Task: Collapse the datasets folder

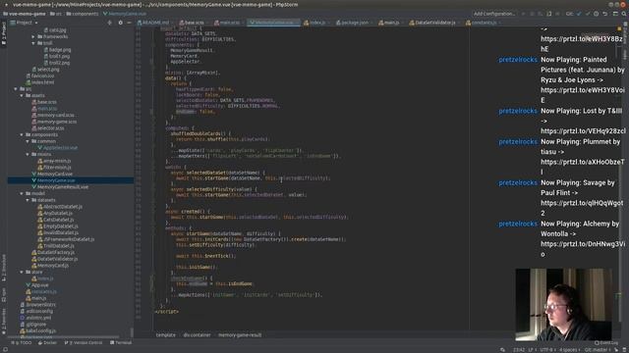Action: [29, 200]
